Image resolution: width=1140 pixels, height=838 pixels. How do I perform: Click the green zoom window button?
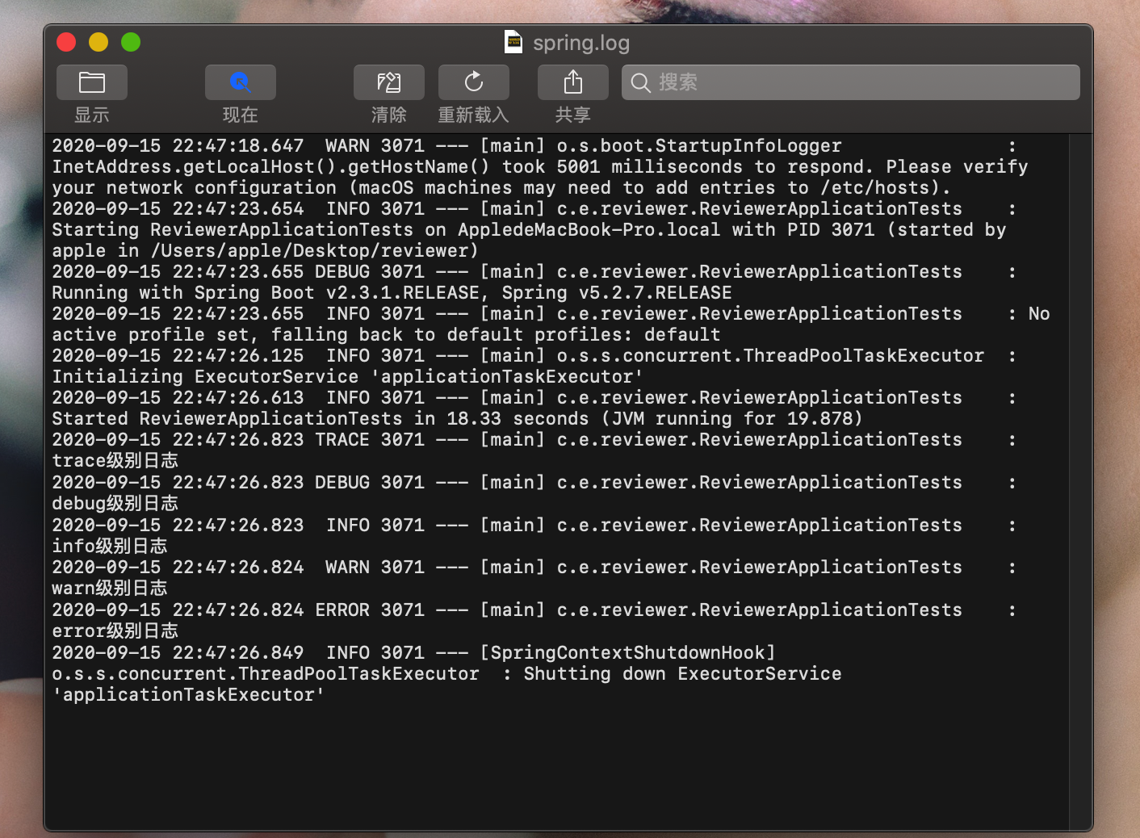131,42
